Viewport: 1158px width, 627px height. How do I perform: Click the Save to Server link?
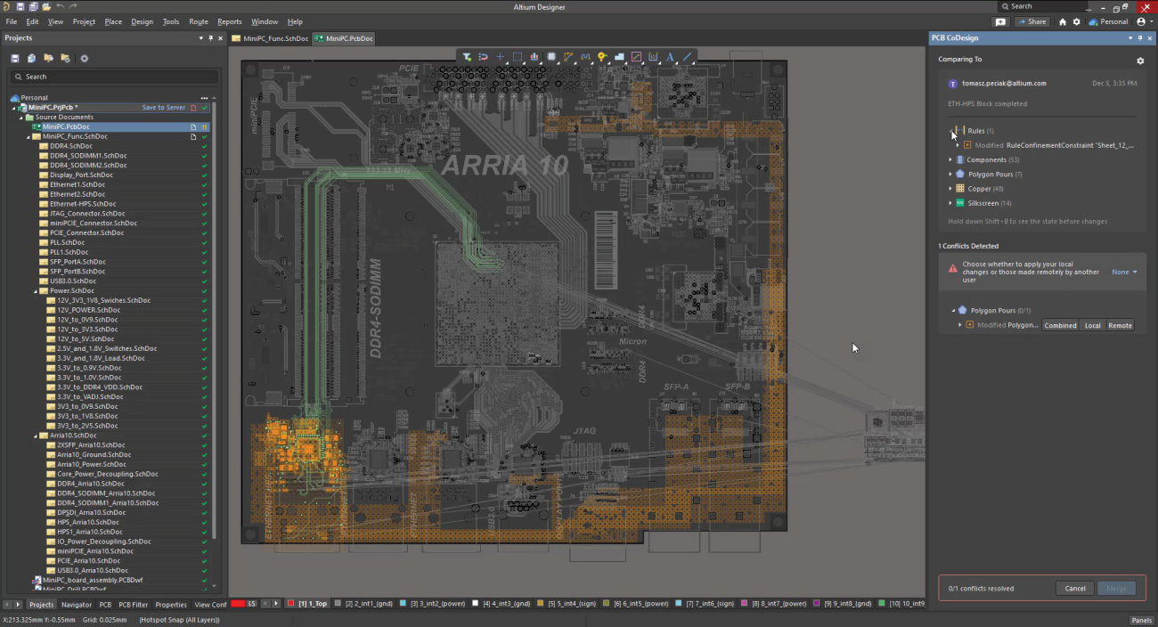pos(163,107)
